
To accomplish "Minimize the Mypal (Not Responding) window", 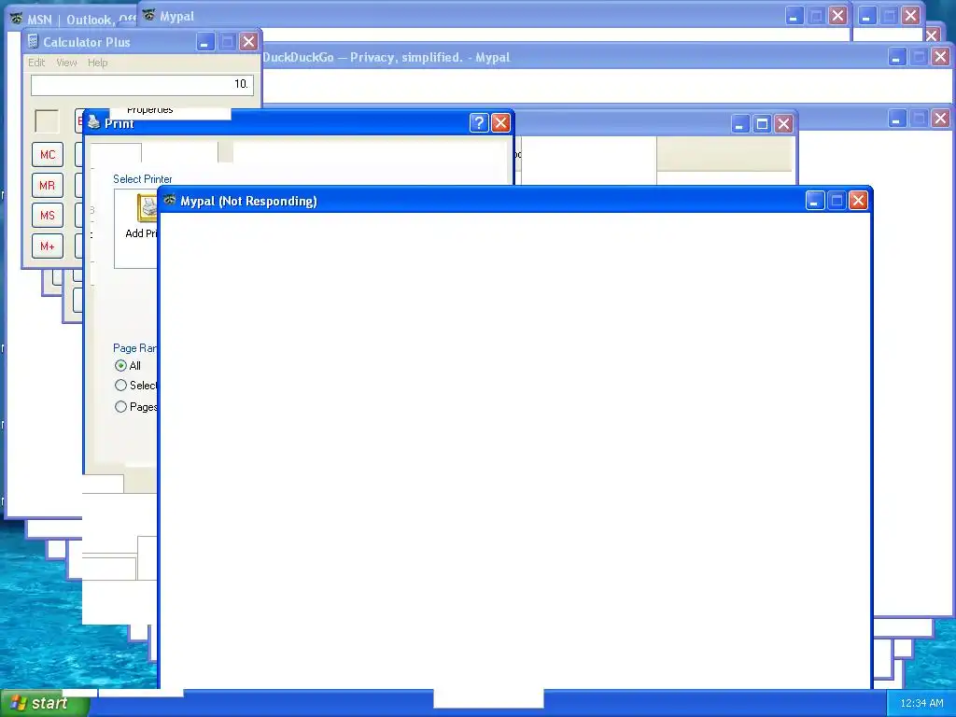I will tap(815, 201).
